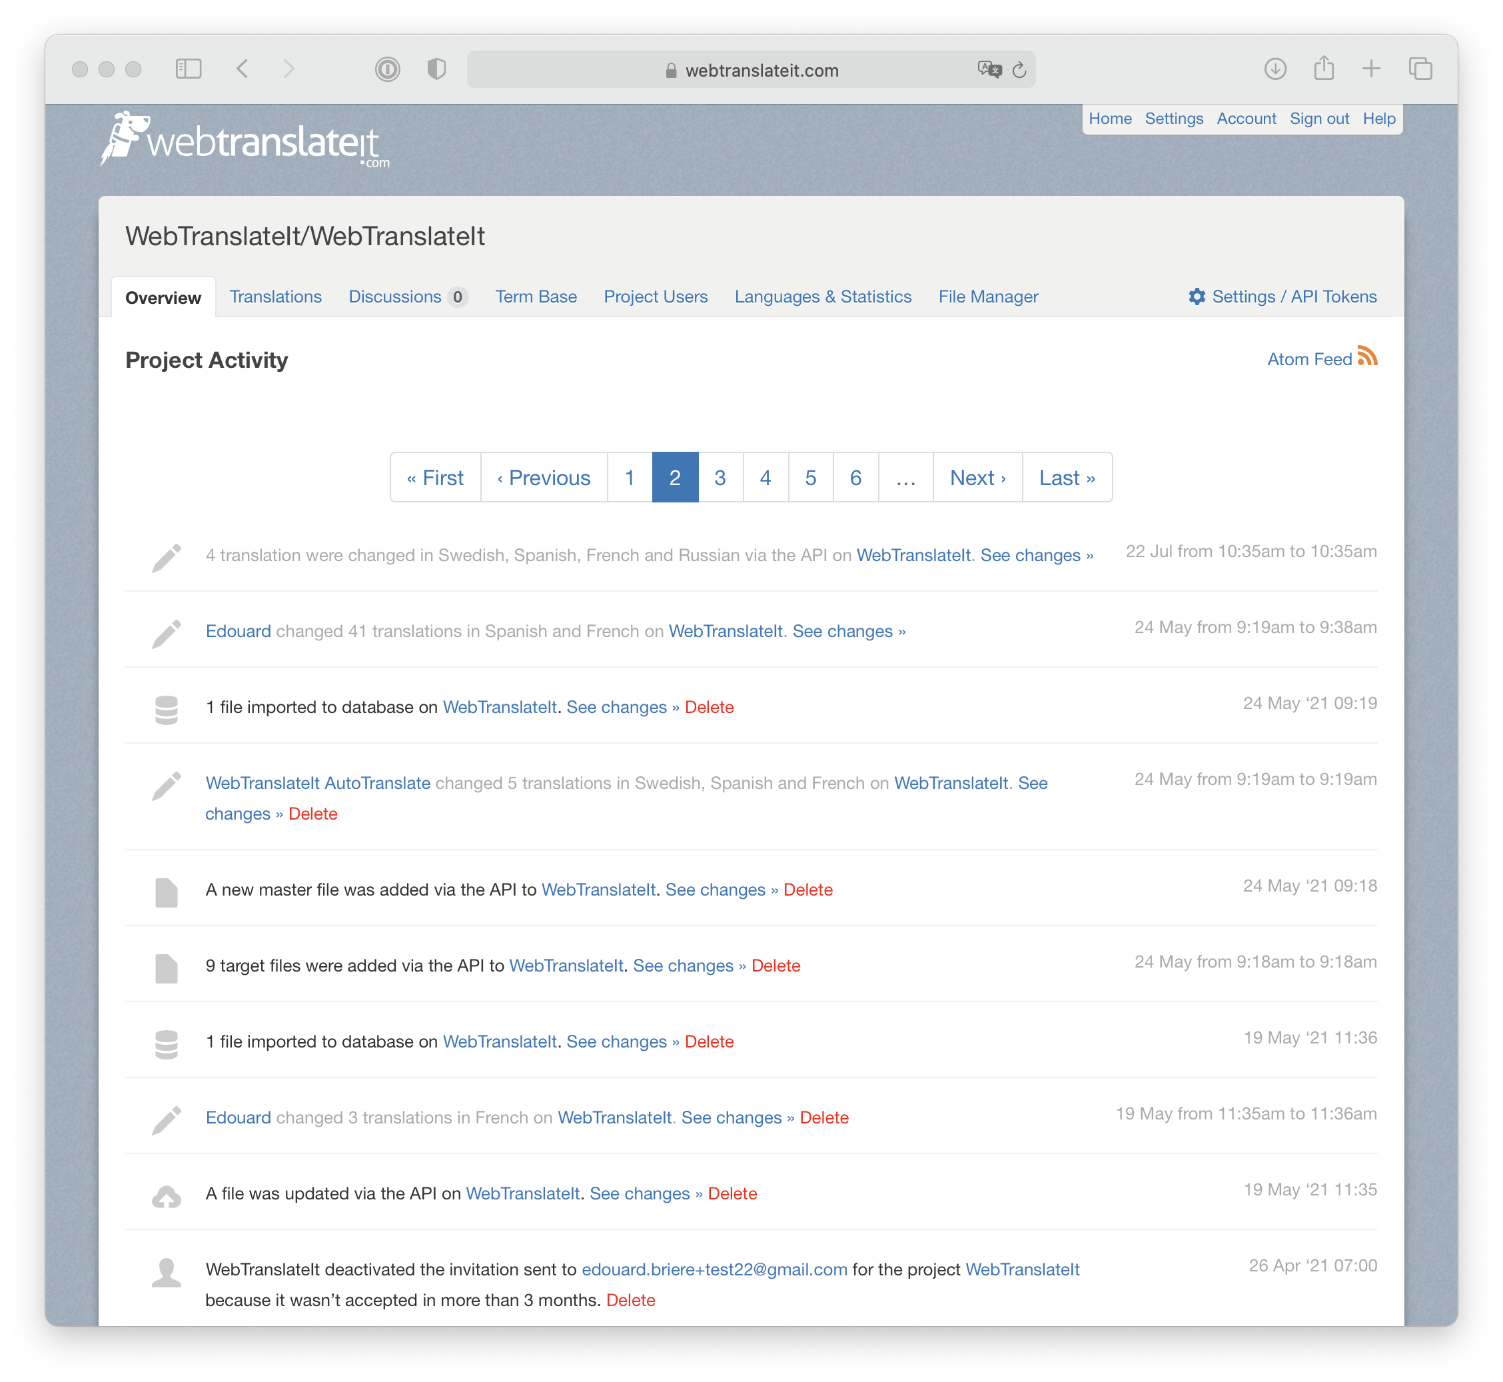Open the Share icon in Safari toolbar

(x=1324, y=68)
